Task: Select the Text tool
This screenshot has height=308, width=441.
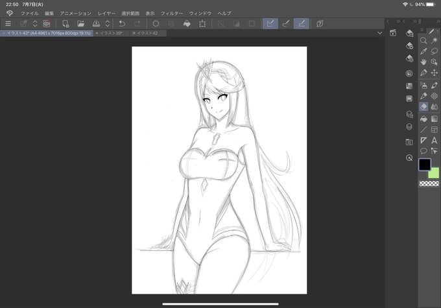Action: click(x=435, y=140)
